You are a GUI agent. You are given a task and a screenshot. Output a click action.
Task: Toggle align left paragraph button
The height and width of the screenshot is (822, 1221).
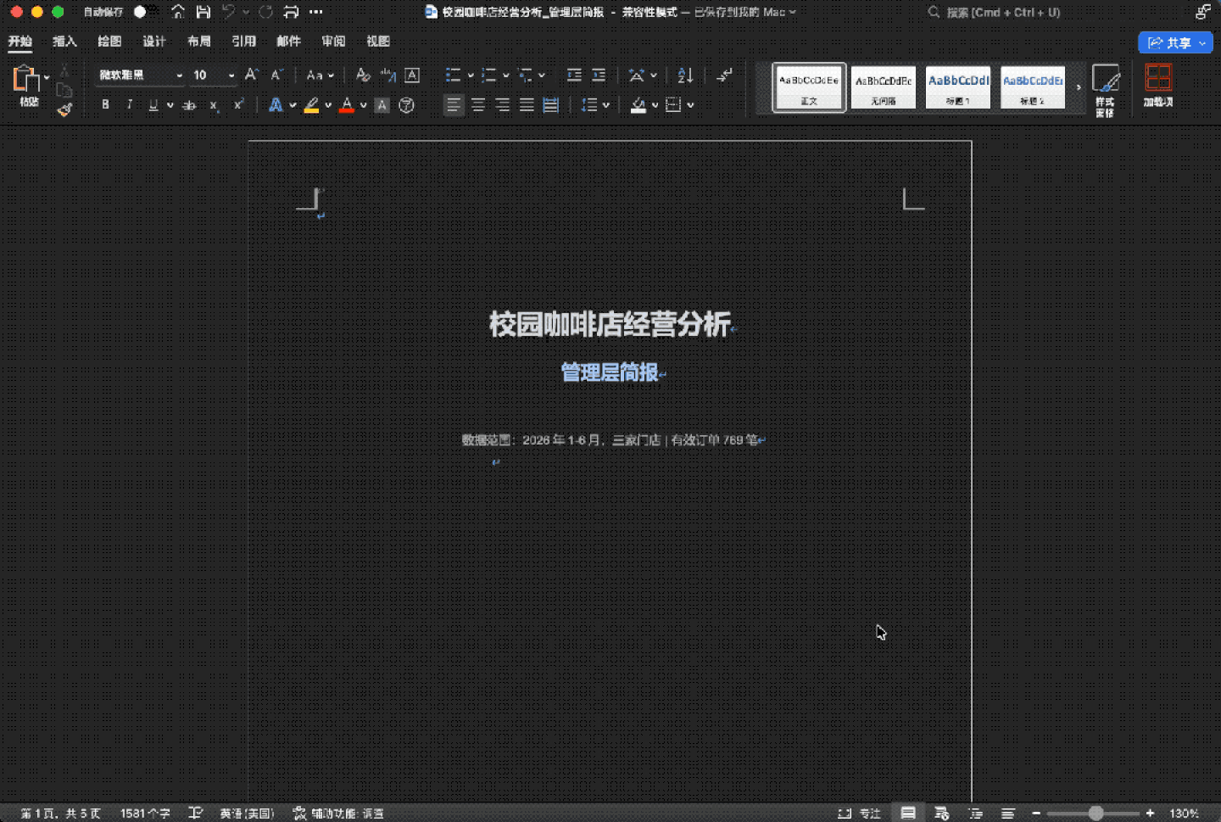click(x=454, y=105)
